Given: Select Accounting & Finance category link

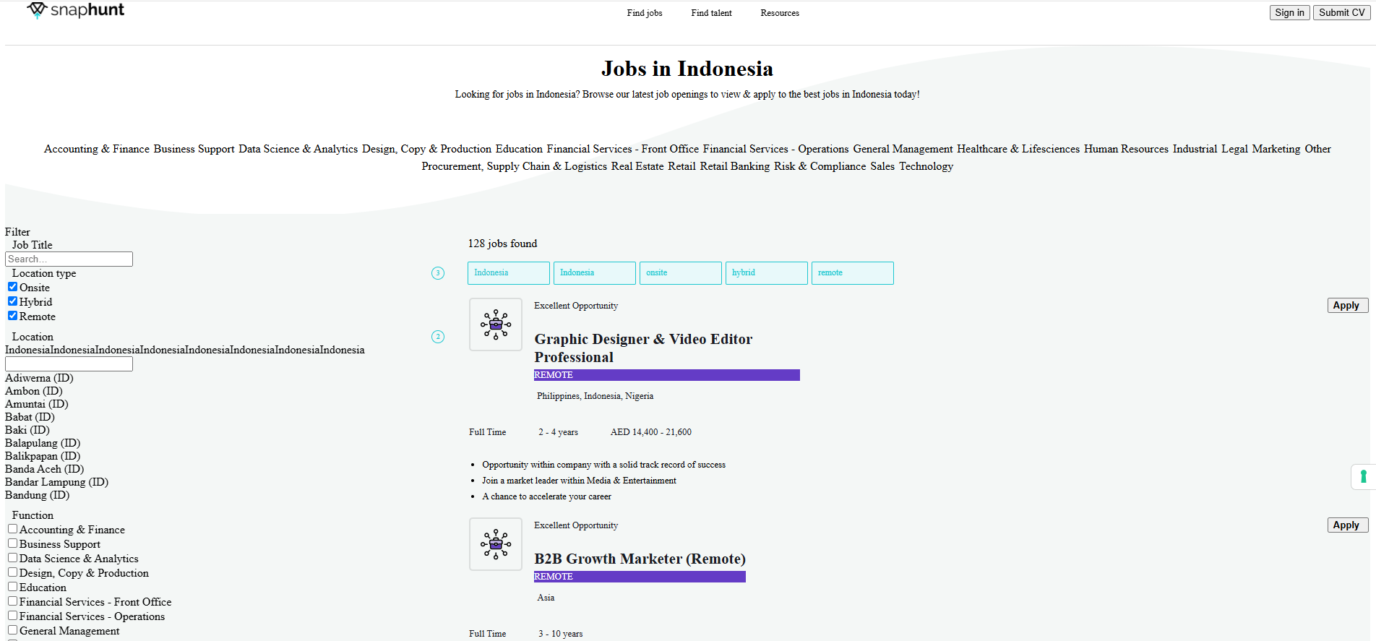Looking at the screenshot, I should point(97,149).
